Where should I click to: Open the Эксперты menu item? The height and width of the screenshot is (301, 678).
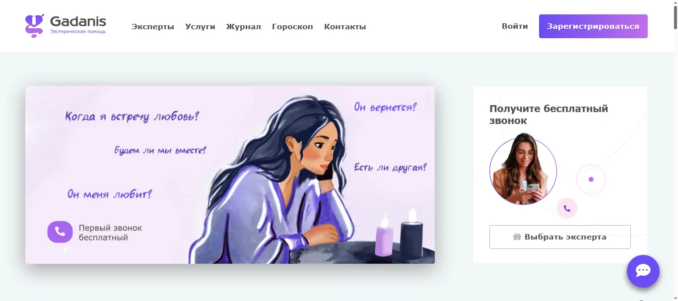[153, 27]
